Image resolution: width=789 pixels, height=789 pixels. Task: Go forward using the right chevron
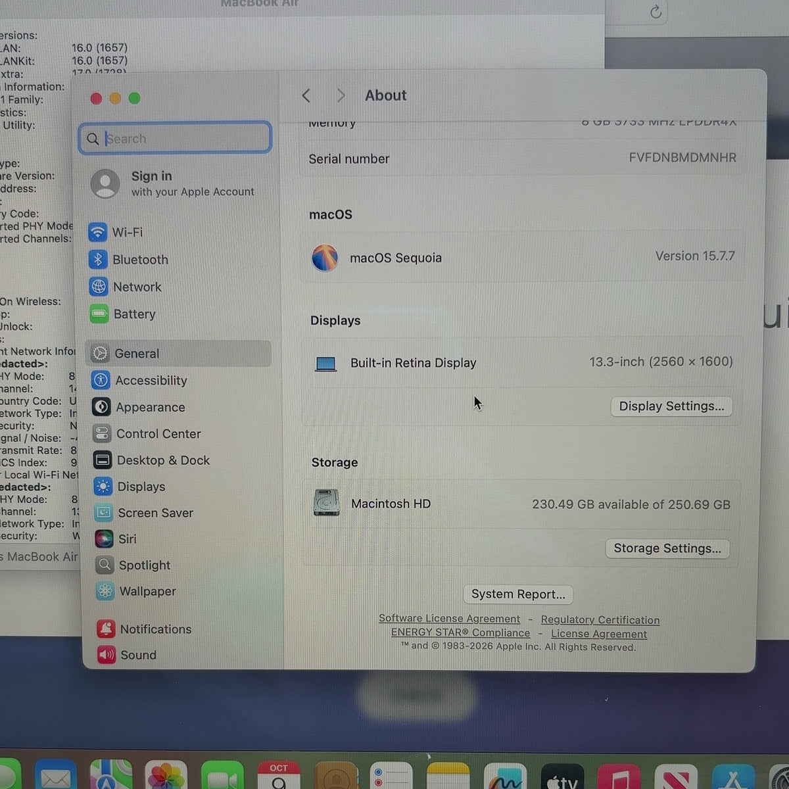click(341, 96)
